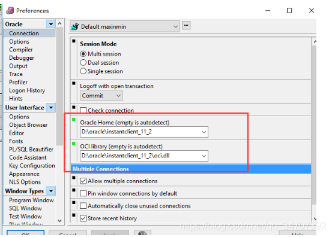
Task: Open the PL/SQL Beautifier preferences page
Action: [x=31, y=150]
